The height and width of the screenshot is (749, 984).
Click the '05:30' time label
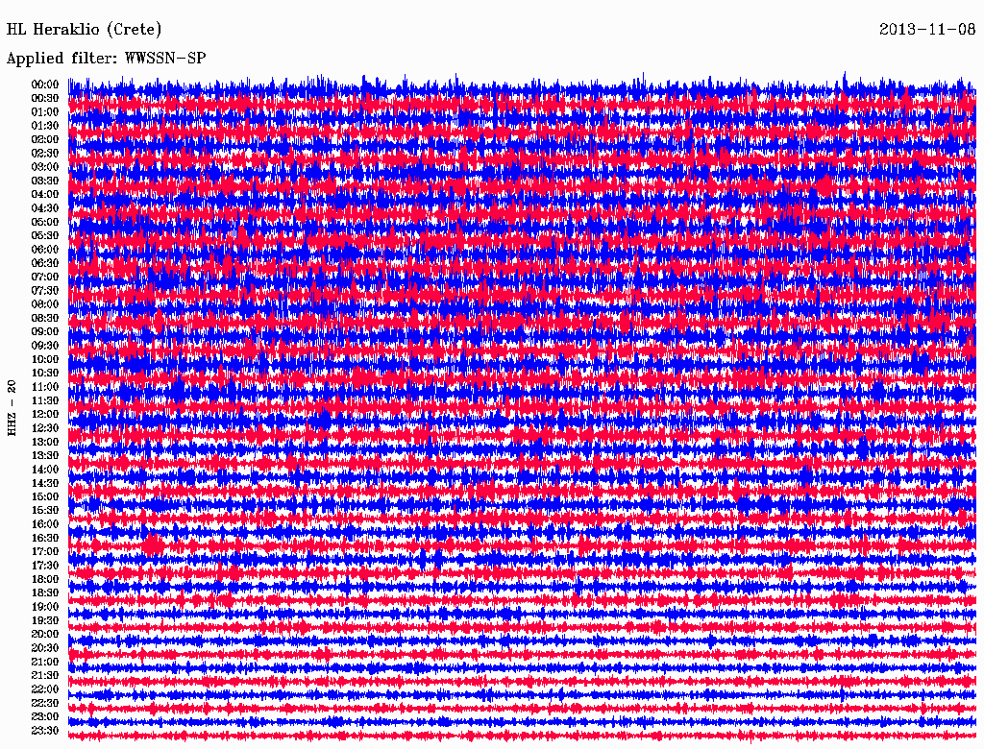pyautogui.click(x=45, y=235)
